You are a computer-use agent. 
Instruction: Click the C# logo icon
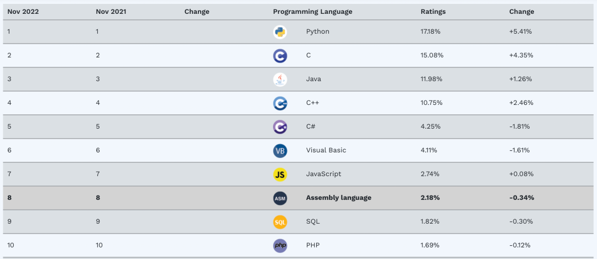pyautogui.click(x=280, y=127)
